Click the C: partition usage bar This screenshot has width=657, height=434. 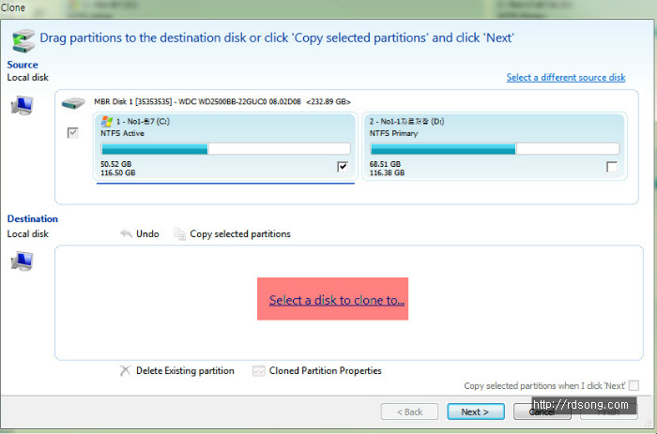point(225,148)
